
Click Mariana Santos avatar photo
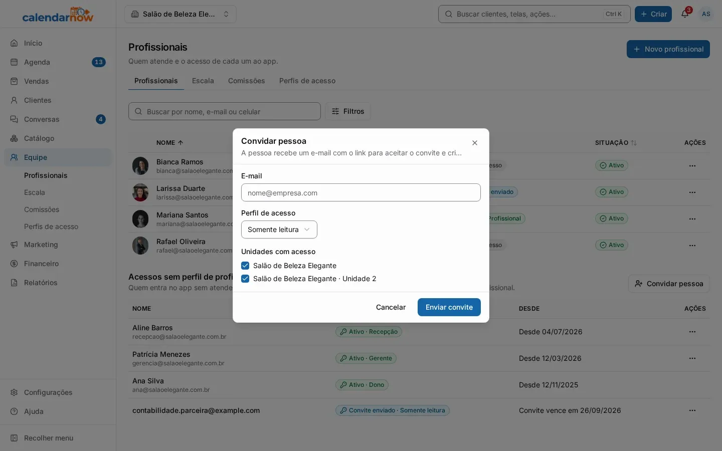coord(140,219)
